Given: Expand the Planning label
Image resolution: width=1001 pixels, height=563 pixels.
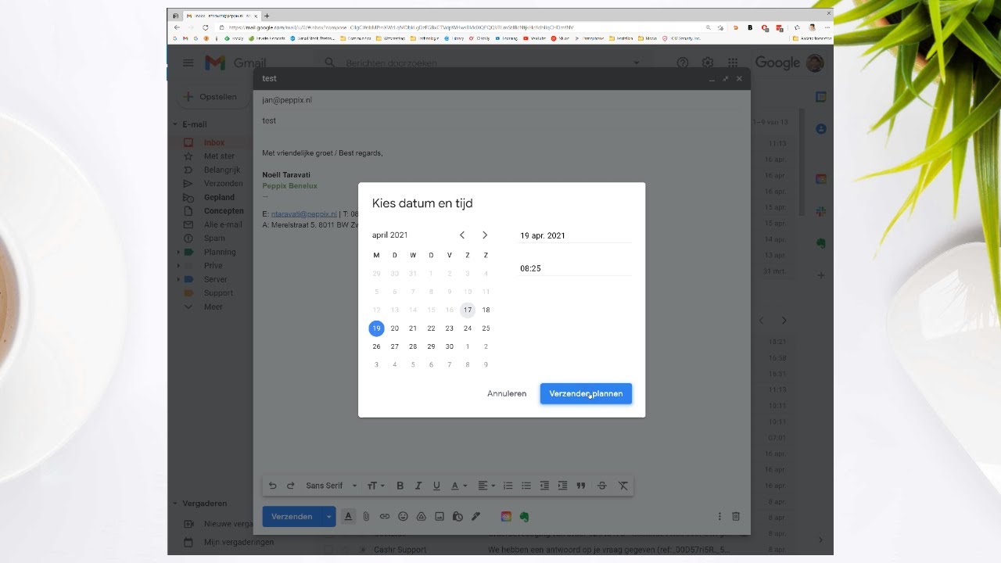Looking at the screenshot, I should click(x=178, y=252).
